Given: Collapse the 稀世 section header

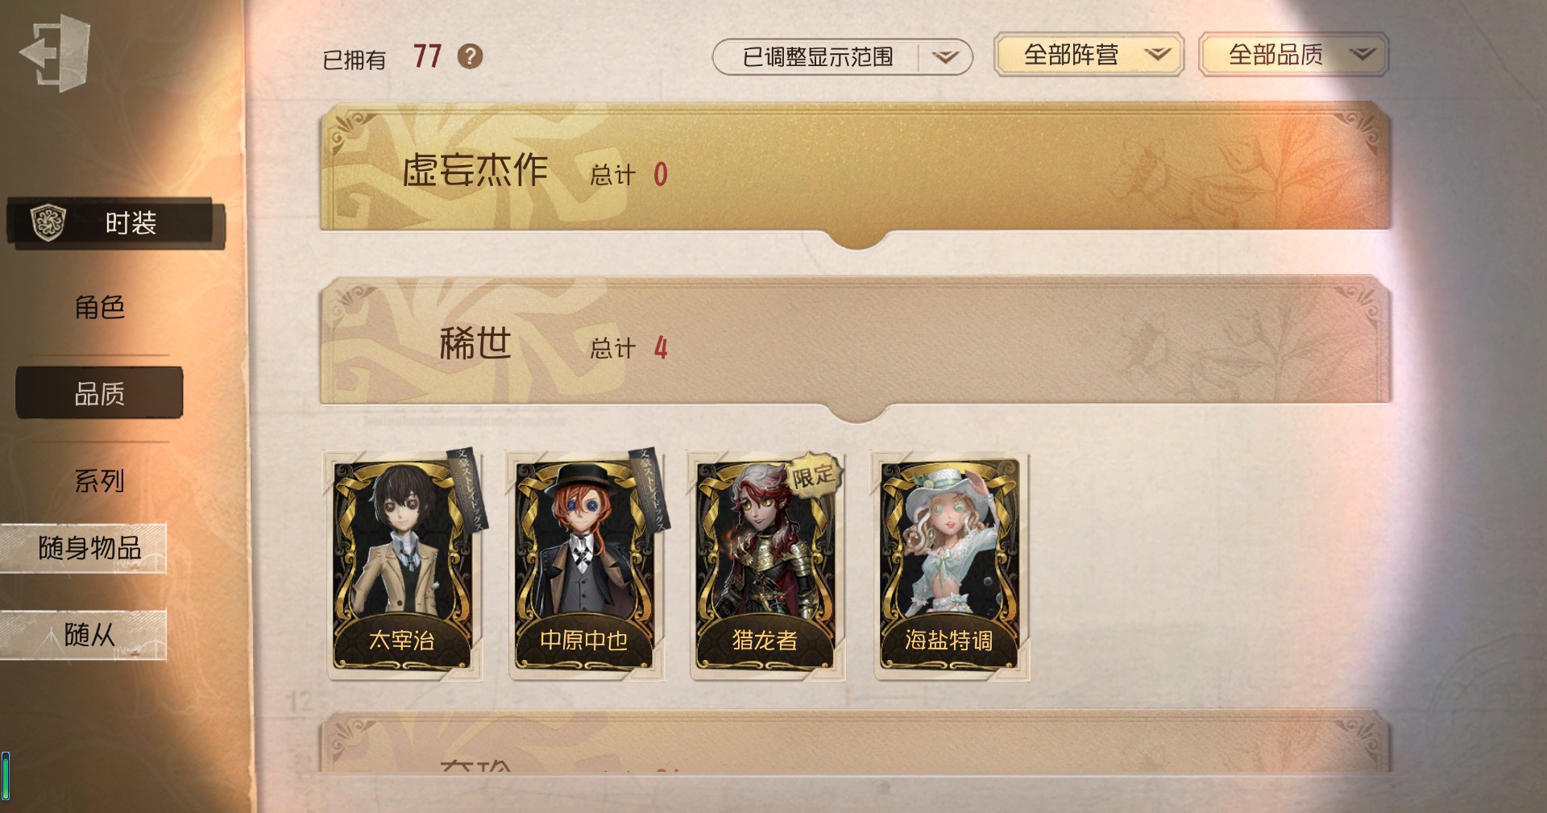Looking at the screenshot, I should [855, 342].
